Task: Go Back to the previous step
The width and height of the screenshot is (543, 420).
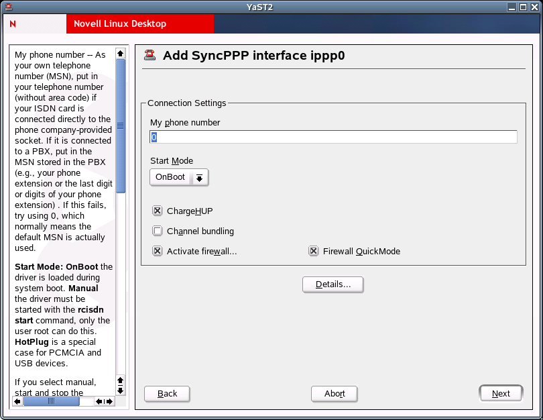Action: tap(167, 394)
